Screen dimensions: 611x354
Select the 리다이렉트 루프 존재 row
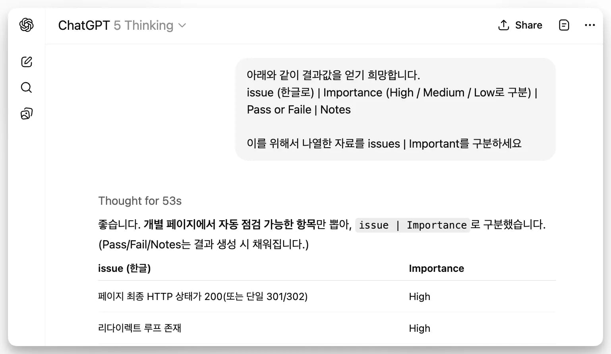point(327,328)
